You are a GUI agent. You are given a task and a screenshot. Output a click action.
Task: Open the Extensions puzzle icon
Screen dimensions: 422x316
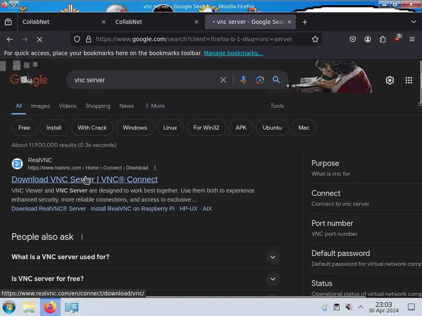382,39
